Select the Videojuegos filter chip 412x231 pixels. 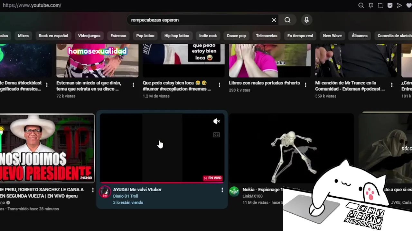89,36
